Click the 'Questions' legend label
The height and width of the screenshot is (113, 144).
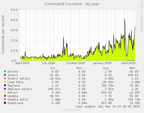15,103
